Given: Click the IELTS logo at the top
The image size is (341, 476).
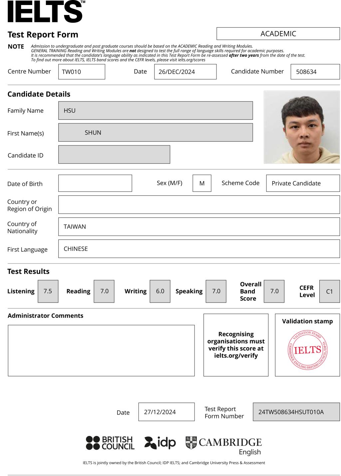Looking at the screenshot, I should click(46, 12).
